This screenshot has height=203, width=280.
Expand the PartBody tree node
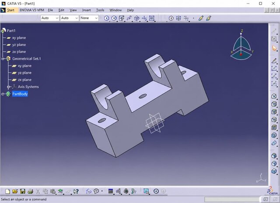3,94
